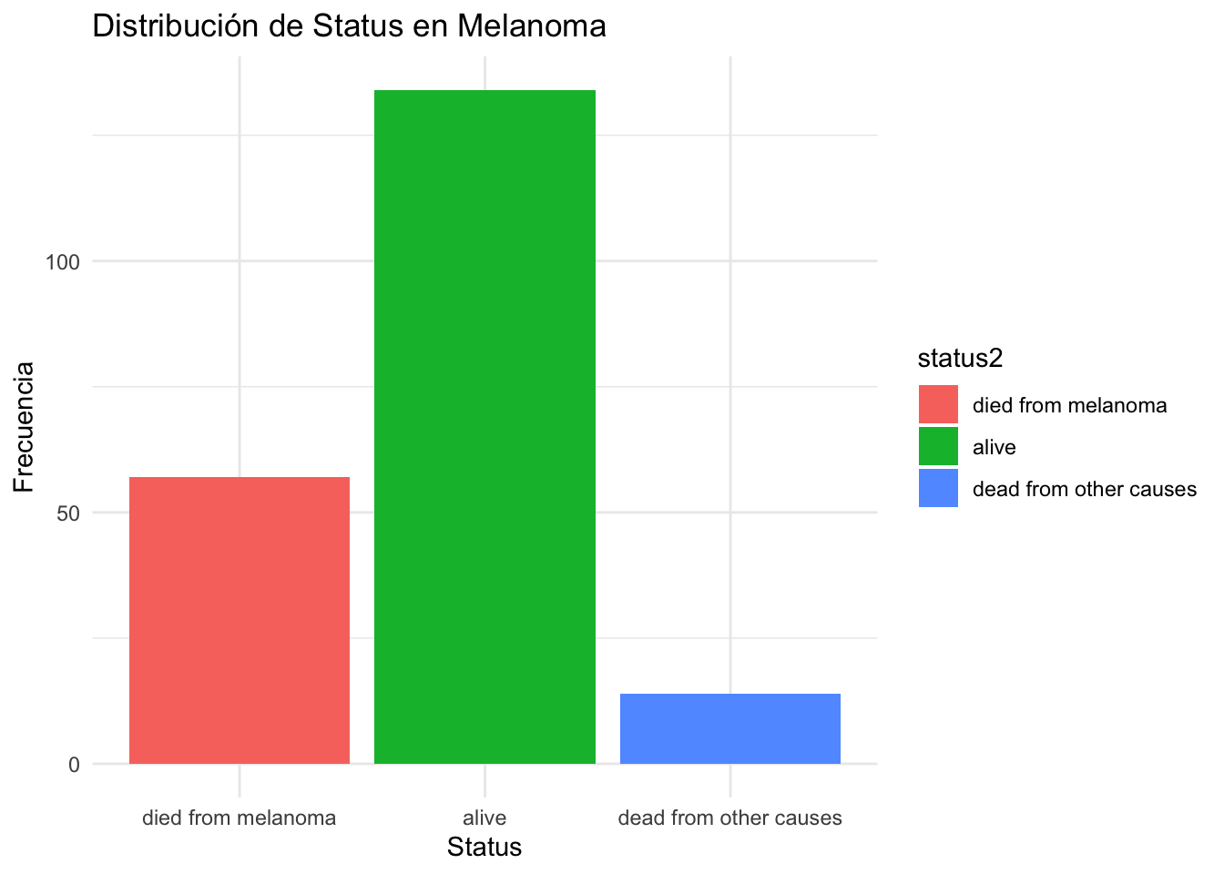Click the chart title Distribución de Status en Melanoma
Screen dimensions: 1224x874
[349, 25]
